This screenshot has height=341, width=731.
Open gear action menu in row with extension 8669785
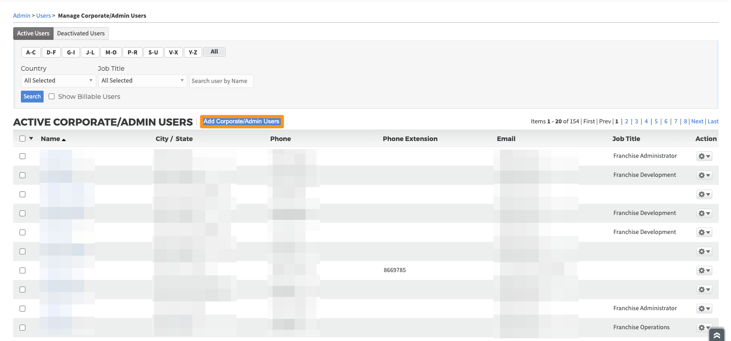[x=704, y=271]
